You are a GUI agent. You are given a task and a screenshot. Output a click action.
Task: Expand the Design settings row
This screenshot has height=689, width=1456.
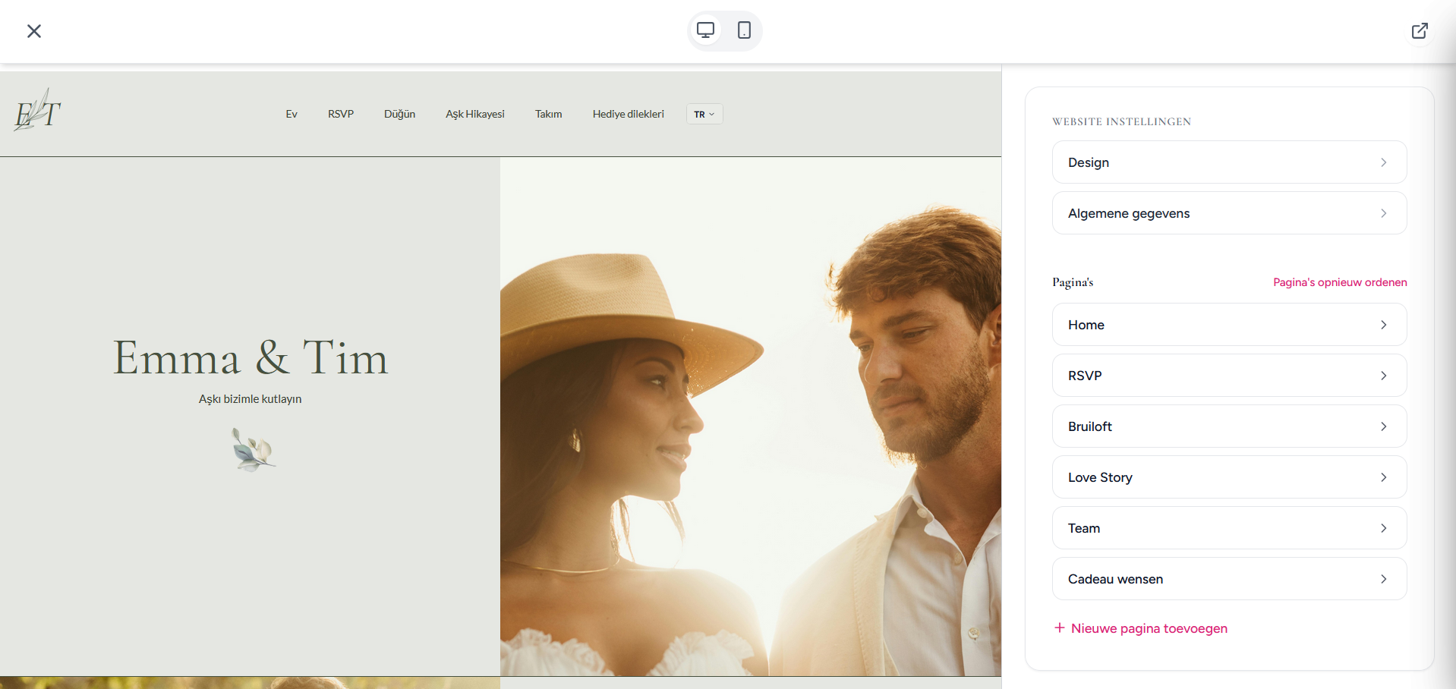(1228, 162)
